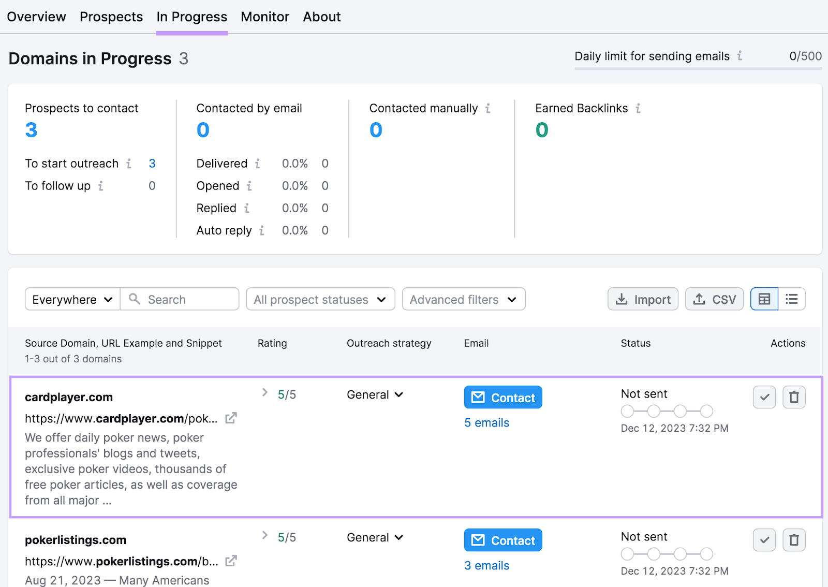This screenshot has height=587, width=828.
Task: Export prospects using the CSV icon
Action: pyautogui.click(x=714, y=299)
